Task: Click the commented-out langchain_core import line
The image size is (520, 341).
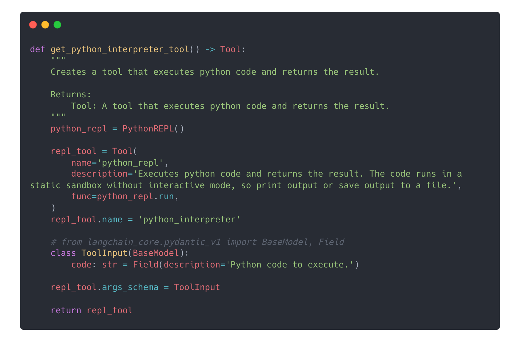Action: (197, 242)
